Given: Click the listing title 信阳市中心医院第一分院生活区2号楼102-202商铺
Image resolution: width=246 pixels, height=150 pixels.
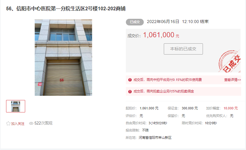Looking at the screenshot, I should (71, 8).
